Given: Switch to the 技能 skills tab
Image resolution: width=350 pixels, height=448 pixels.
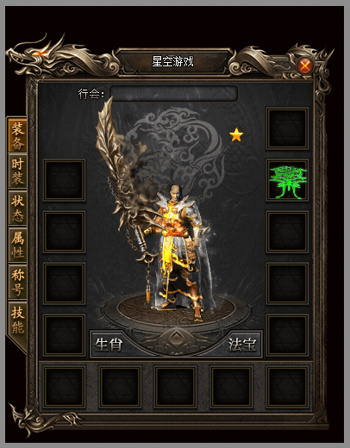Looking at the screenshot, I should (x=17, y=320).
